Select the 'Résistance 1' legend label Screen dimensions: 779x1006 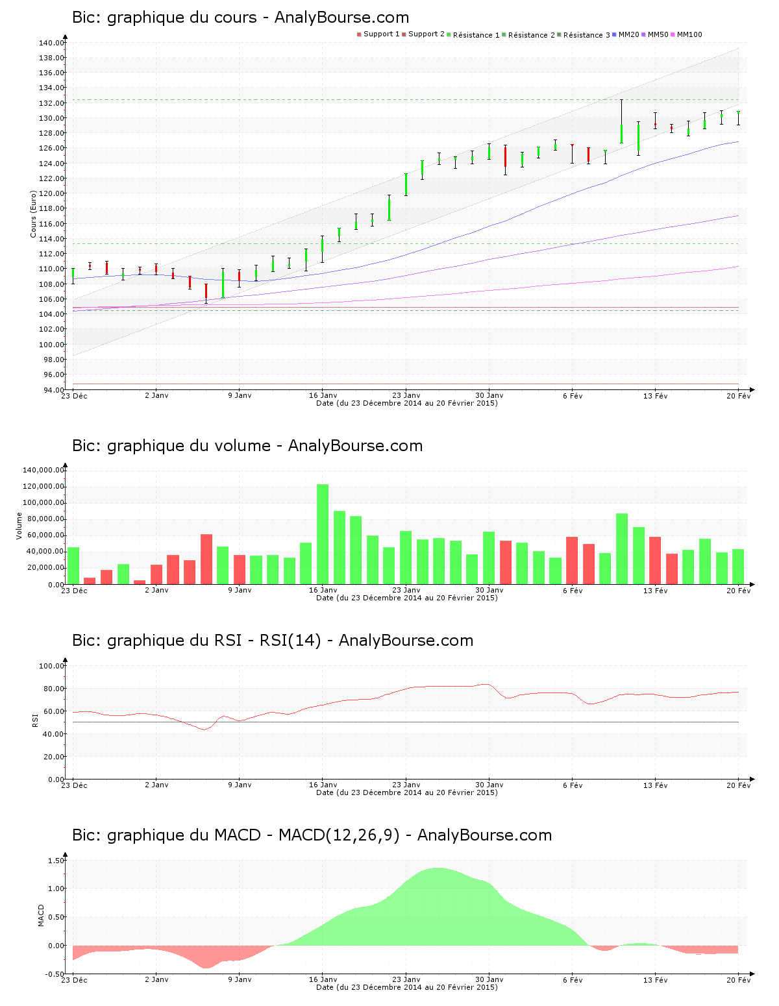(476, 35)
